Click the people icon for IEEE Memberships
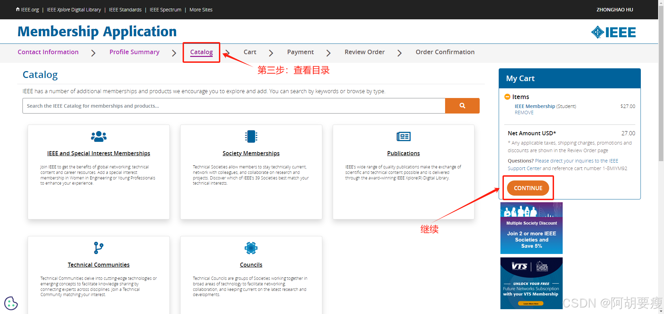 tap(99, 137)
